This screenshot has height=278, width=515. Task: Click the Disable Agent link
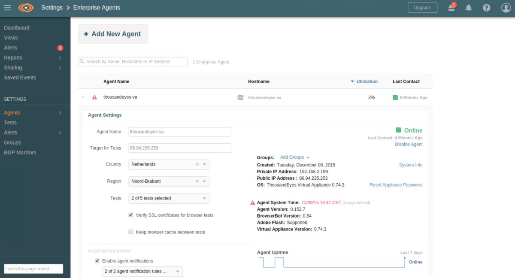[x=409, y=144]
